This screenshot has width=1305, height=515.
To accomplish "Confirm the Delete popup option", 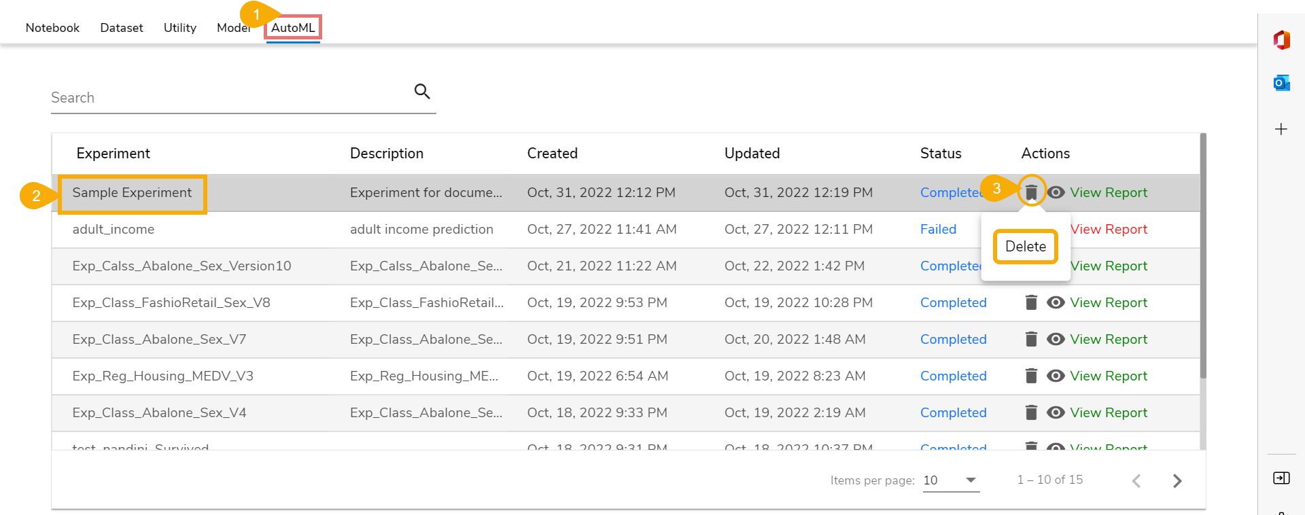I will tap(1025, 247).
